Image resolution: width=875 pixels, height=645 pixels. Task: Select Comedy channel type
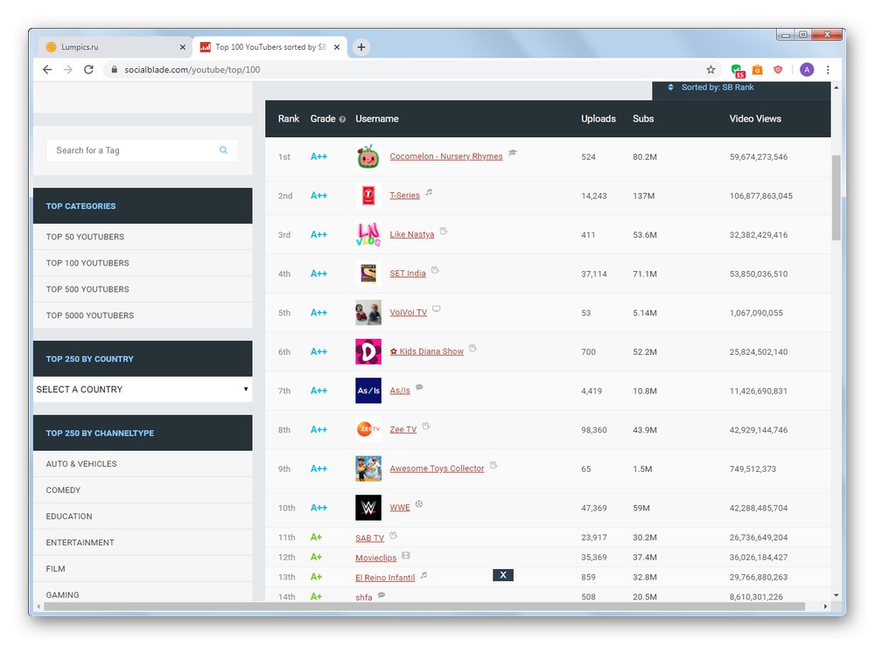click(63, 490)
